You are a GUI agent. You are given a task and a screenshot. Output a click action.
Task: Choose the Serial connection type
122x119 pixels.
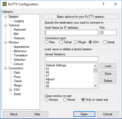click(x=105, y=42)
